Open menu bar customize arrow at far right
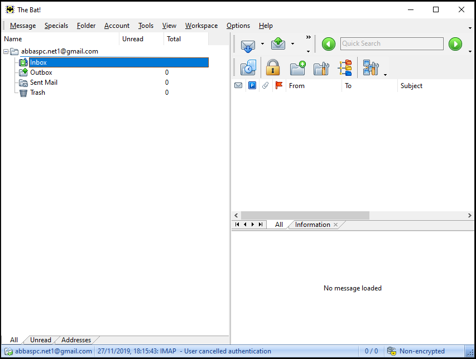 [x=470, y=28]
